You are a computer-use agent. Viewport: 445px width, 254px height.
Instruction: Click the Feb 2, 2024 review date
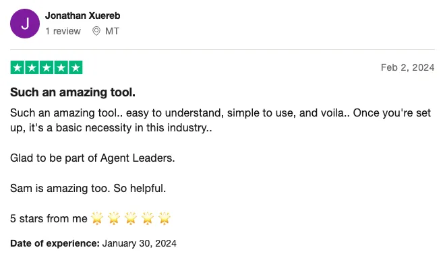coord(407,67)
